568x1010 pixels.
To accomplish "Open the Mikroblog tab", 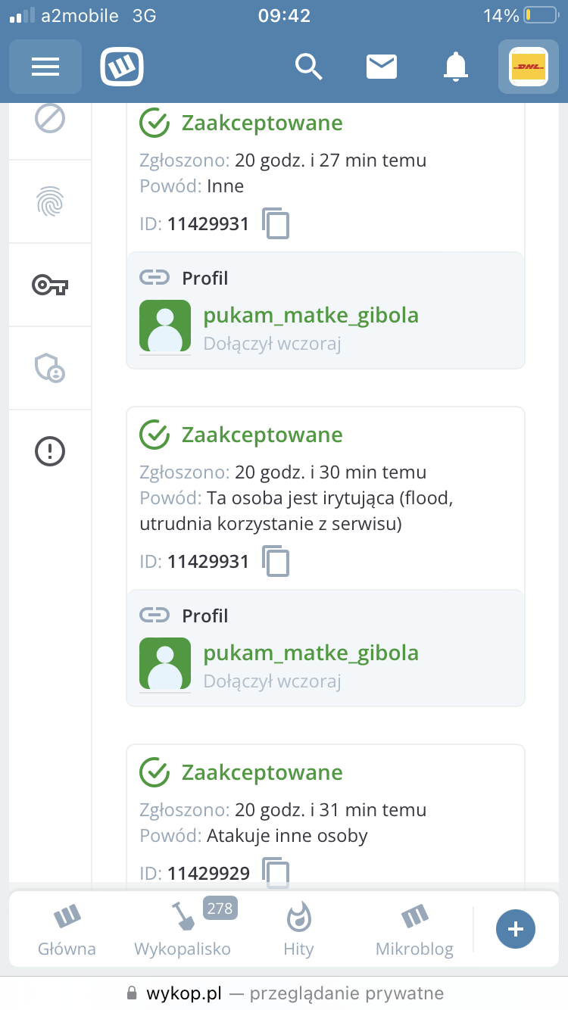I will coord(414,930).
